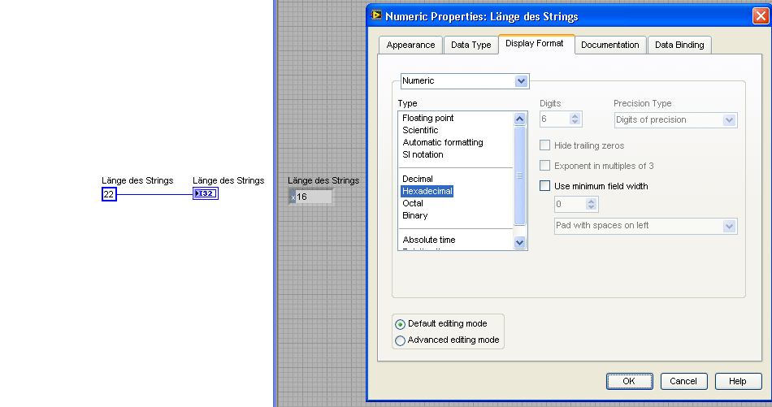Screen dimensions: 772x407
Task: Select Advanced editing mode
Action: pyautogui.click(x=400, y=340)
